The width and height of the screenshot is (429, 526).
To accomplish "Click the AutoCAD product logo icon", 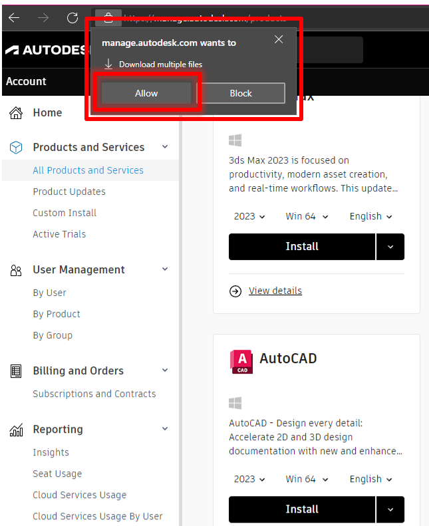I will click(241, 360).
